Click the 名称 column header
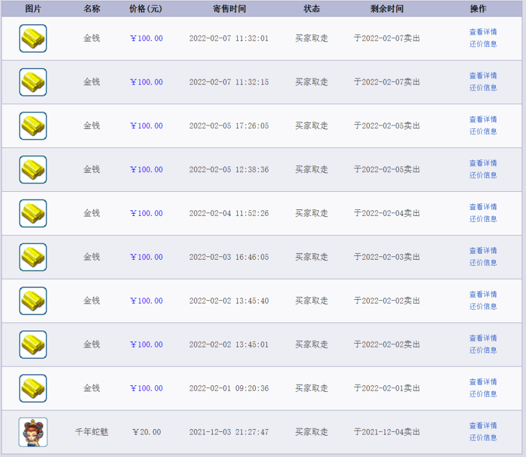Viewport: 526px width, 457px height. pos(92,9)
